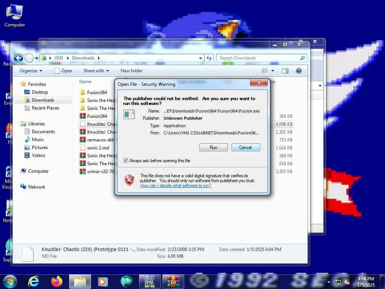
Task: Click the Change your view icon
Action: click(x=265, y=71)
